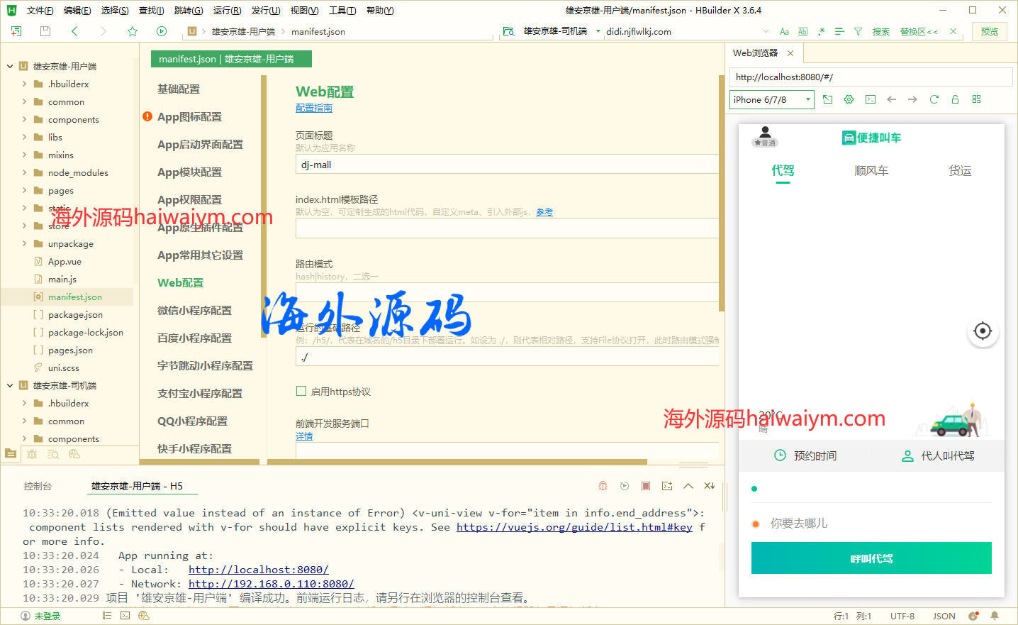
Task: Show the QR code for preview
Action: coord(976,99)
